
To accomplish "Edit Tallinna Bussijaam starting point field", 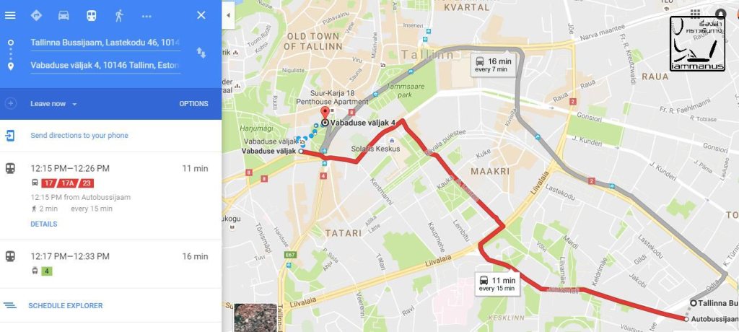I will click(105, 43).
